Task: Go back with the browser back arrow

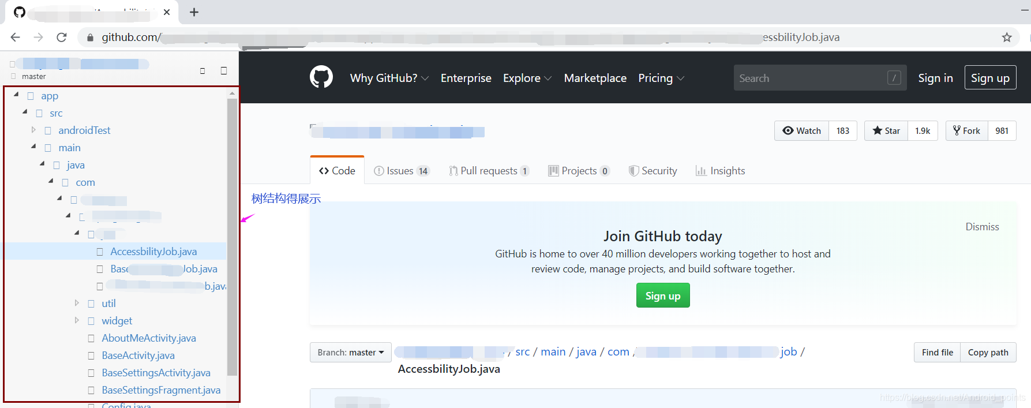Action: point(16,38)
